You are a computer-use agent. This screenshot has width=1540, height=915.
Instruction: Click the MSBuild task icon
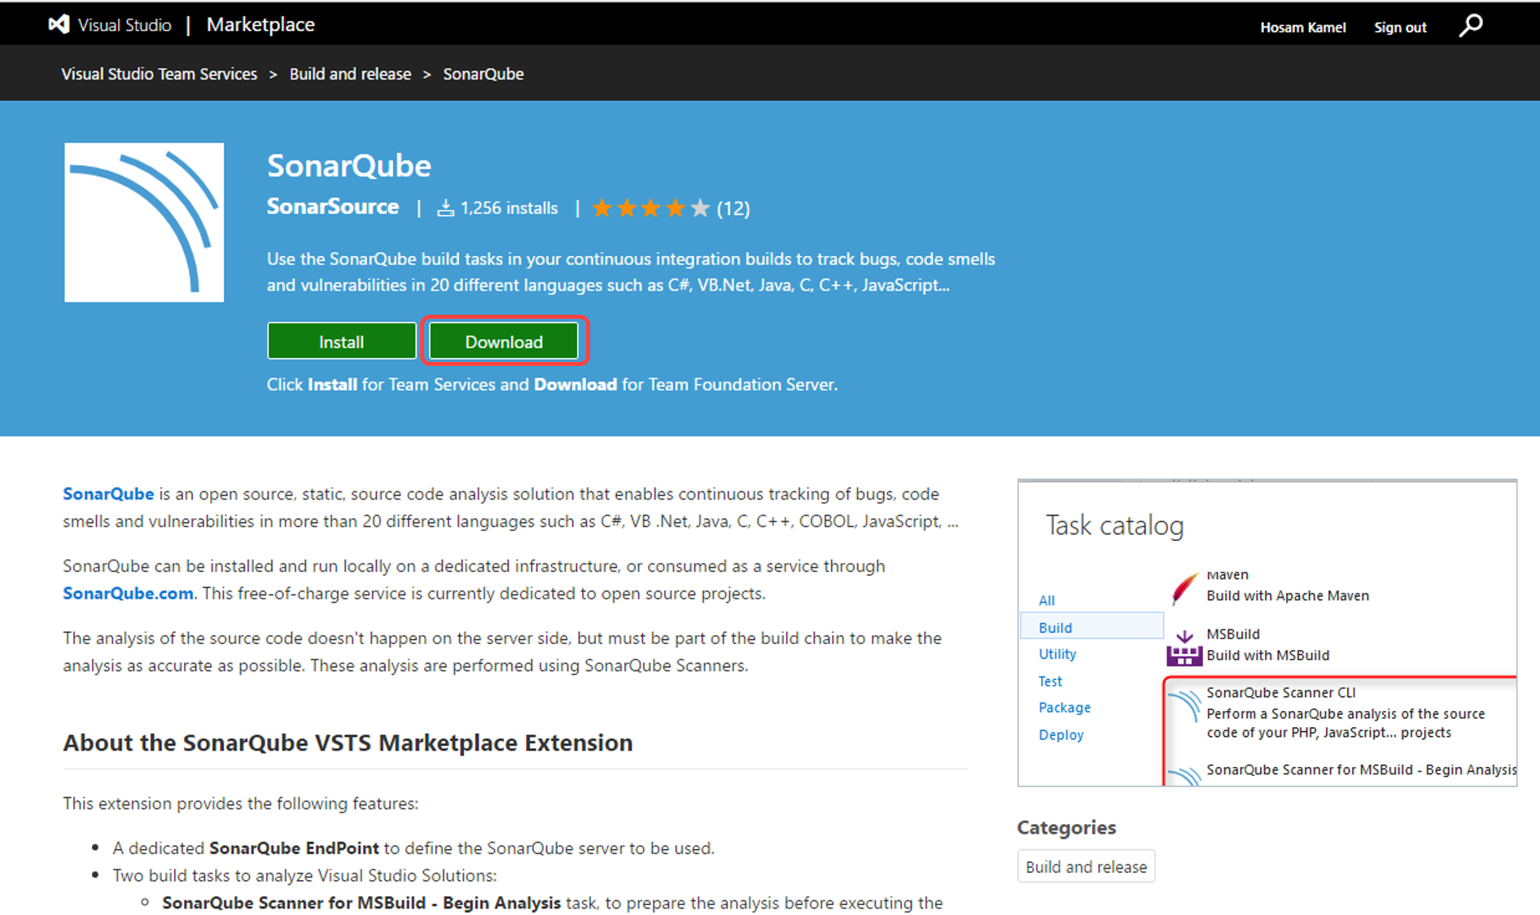pyautogui.click(x=1184, y=647)
